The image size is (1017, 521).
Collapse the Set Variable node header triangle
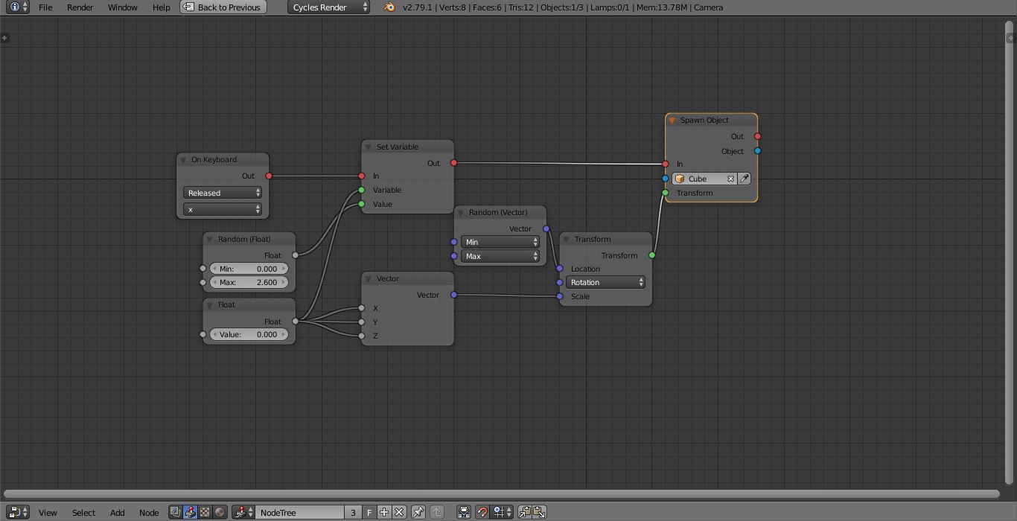pos(367,147)
